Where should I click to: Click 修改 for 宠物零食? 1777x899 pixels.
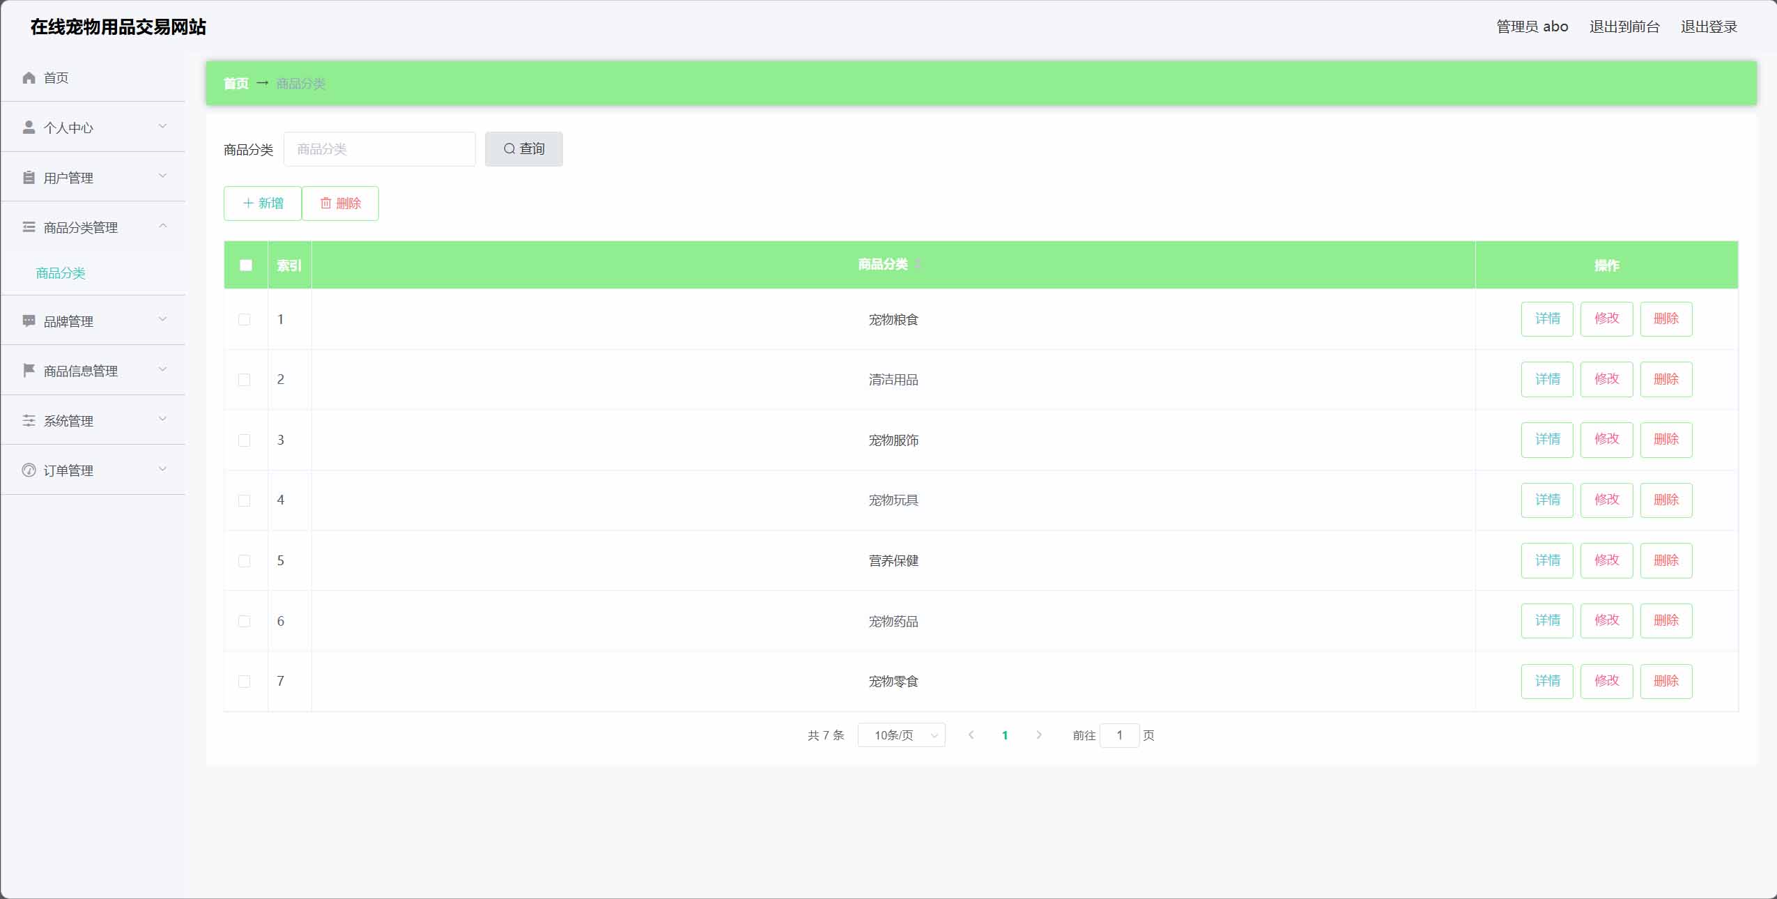click(1606, 681)
